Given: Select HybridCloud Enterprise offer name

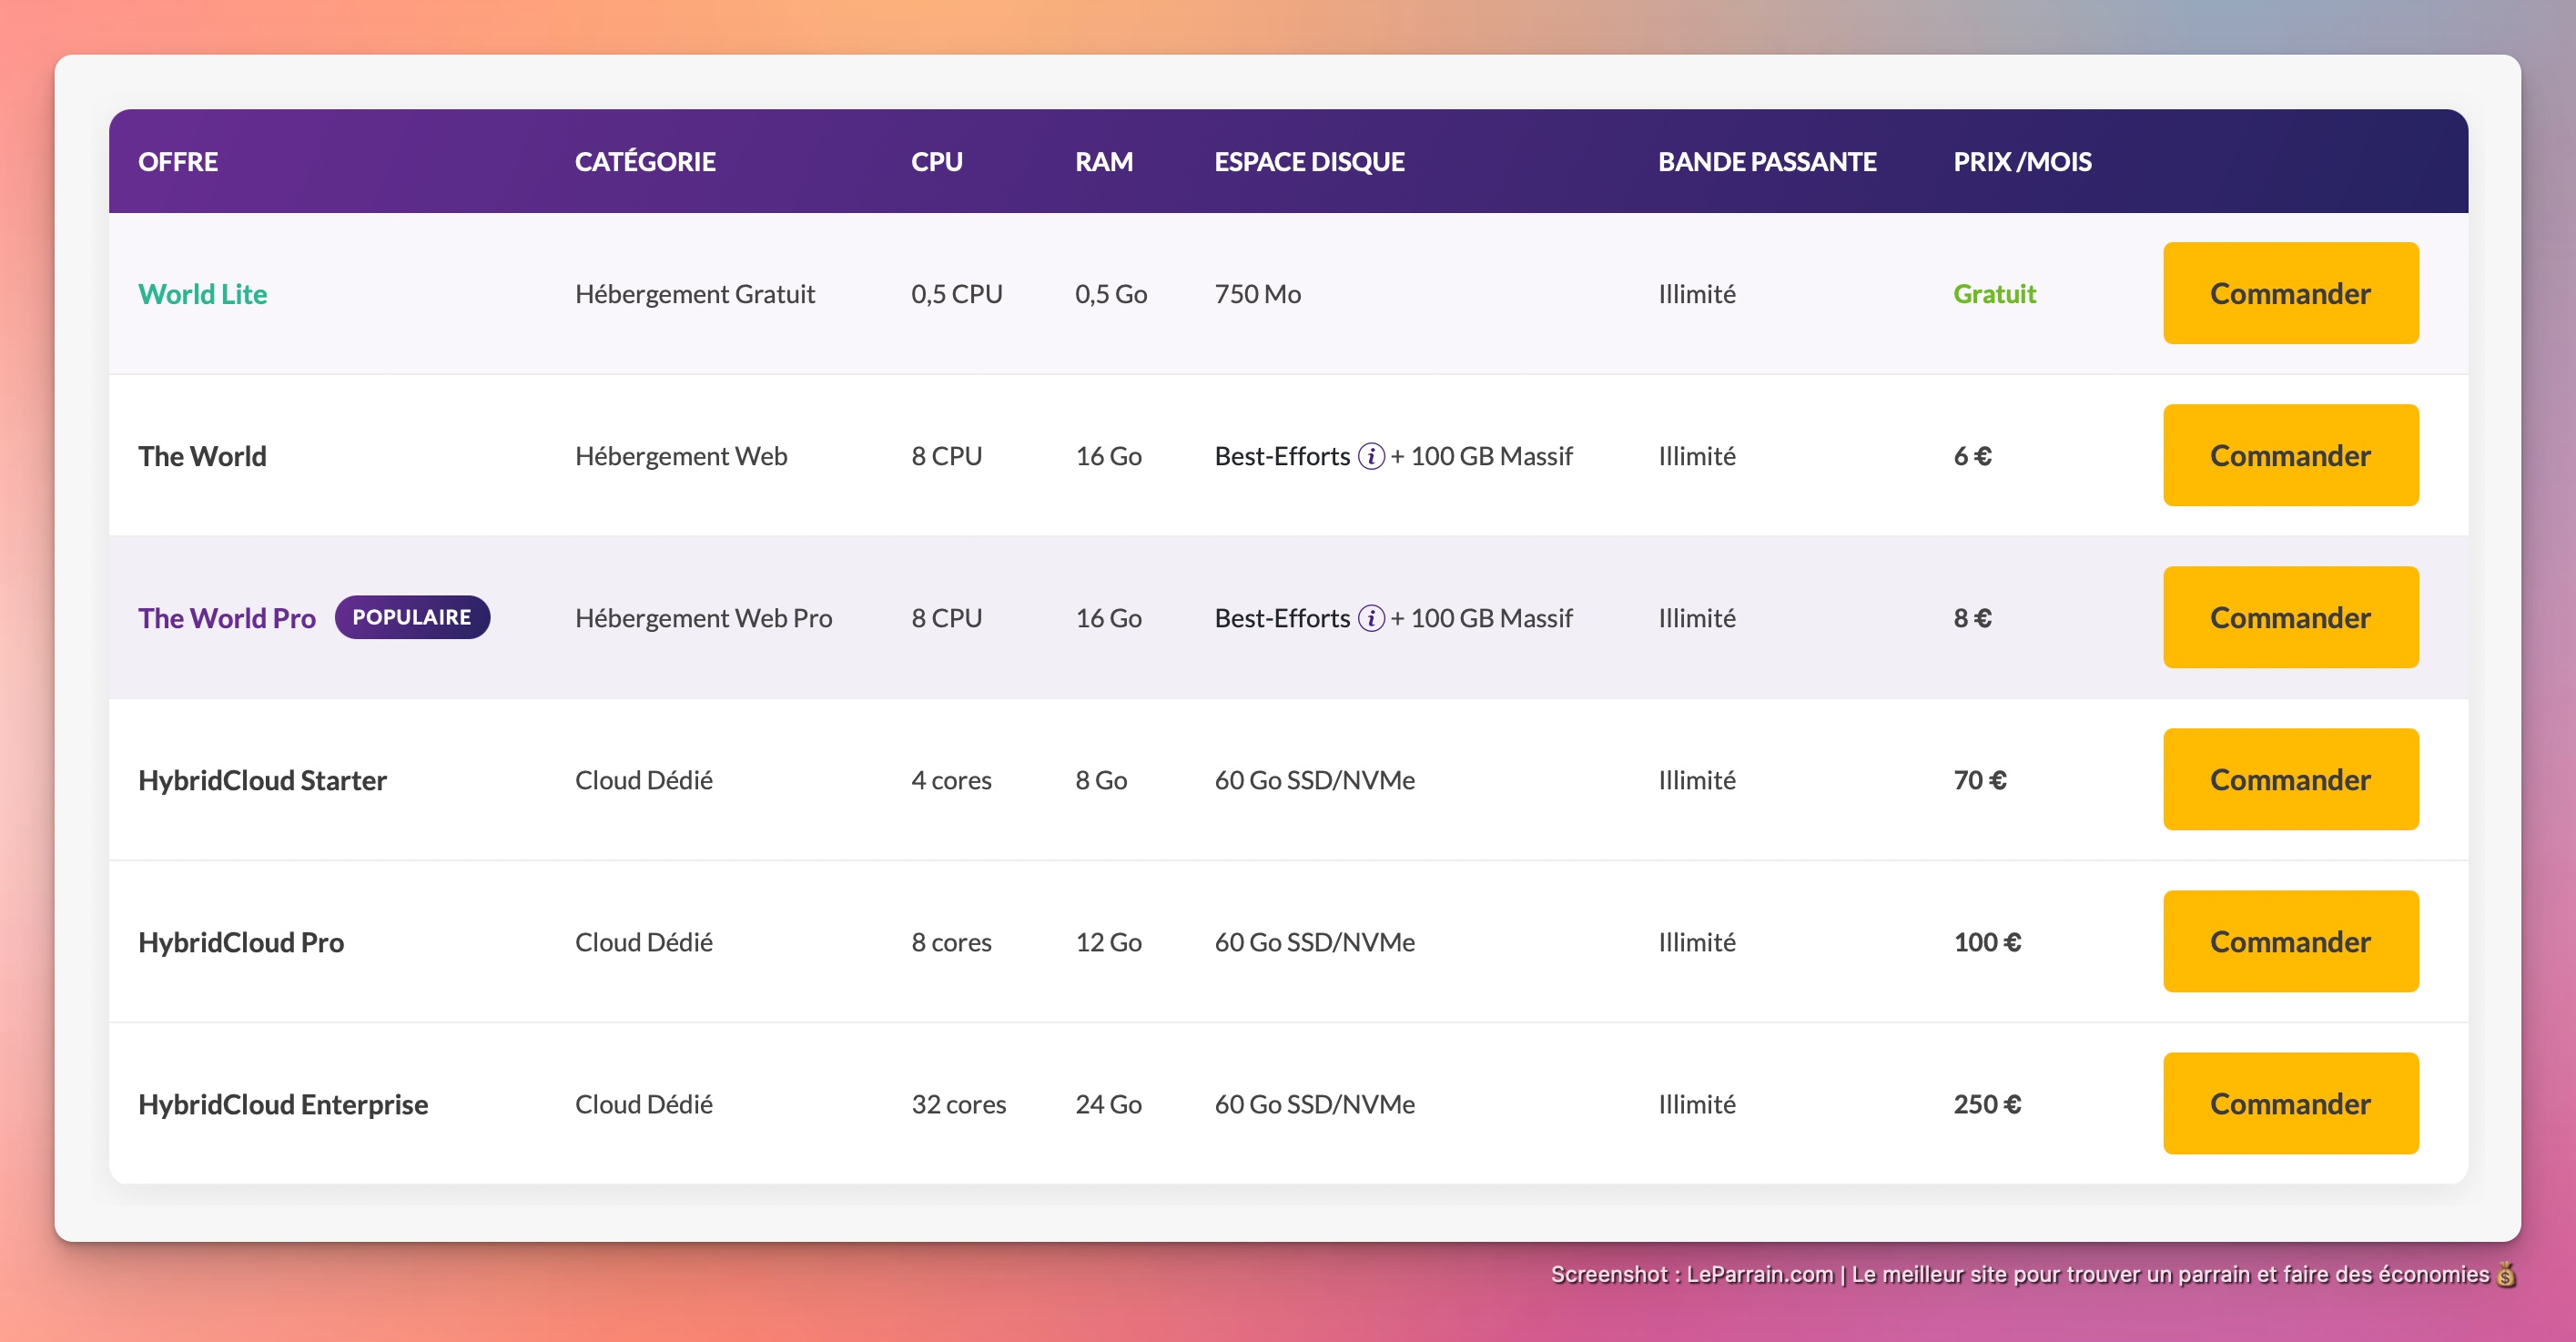Looking at the screenshot, I should (x=283, y=1104).
